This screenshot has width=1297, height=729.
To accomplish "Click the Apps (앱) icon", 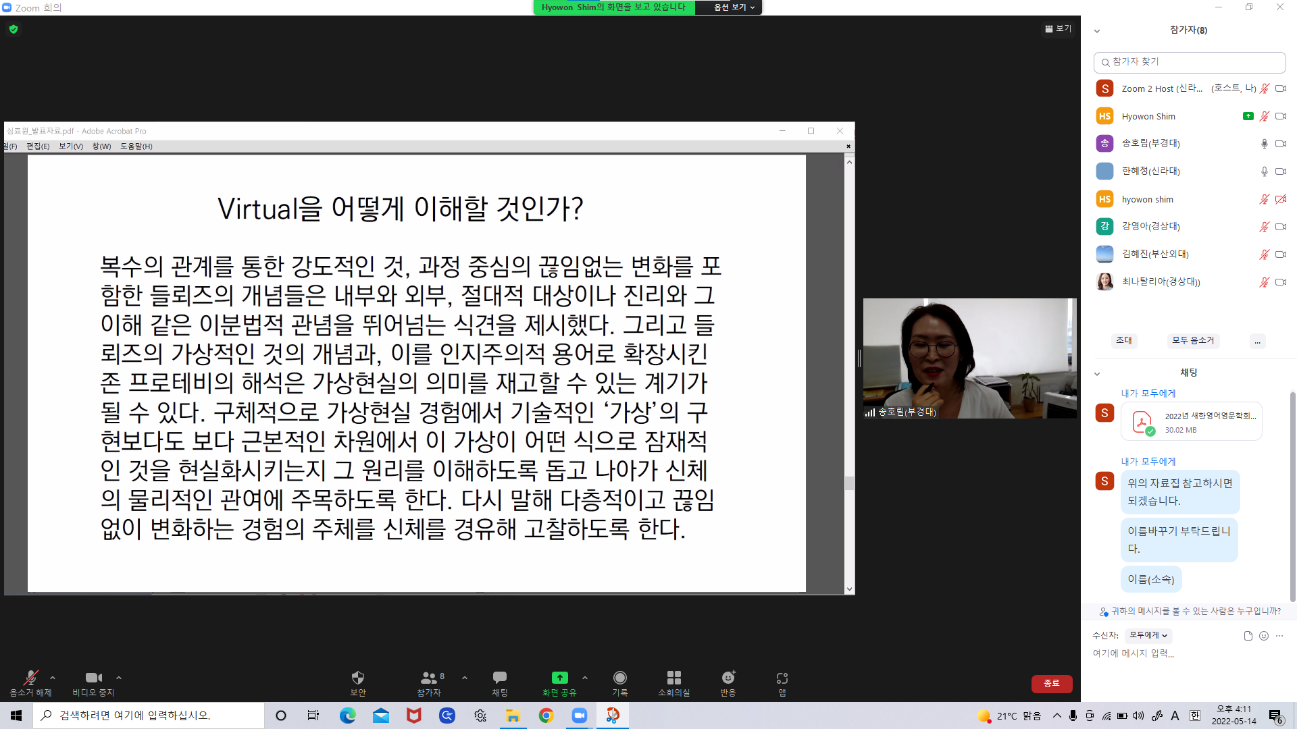I will click(782, 678).
